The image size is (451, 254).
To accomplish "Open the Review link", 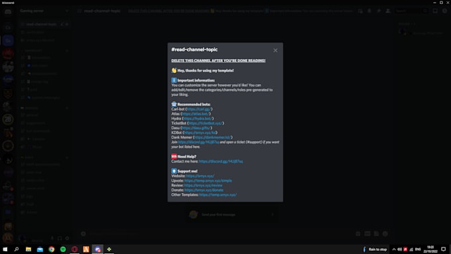I will pos(203,185).
